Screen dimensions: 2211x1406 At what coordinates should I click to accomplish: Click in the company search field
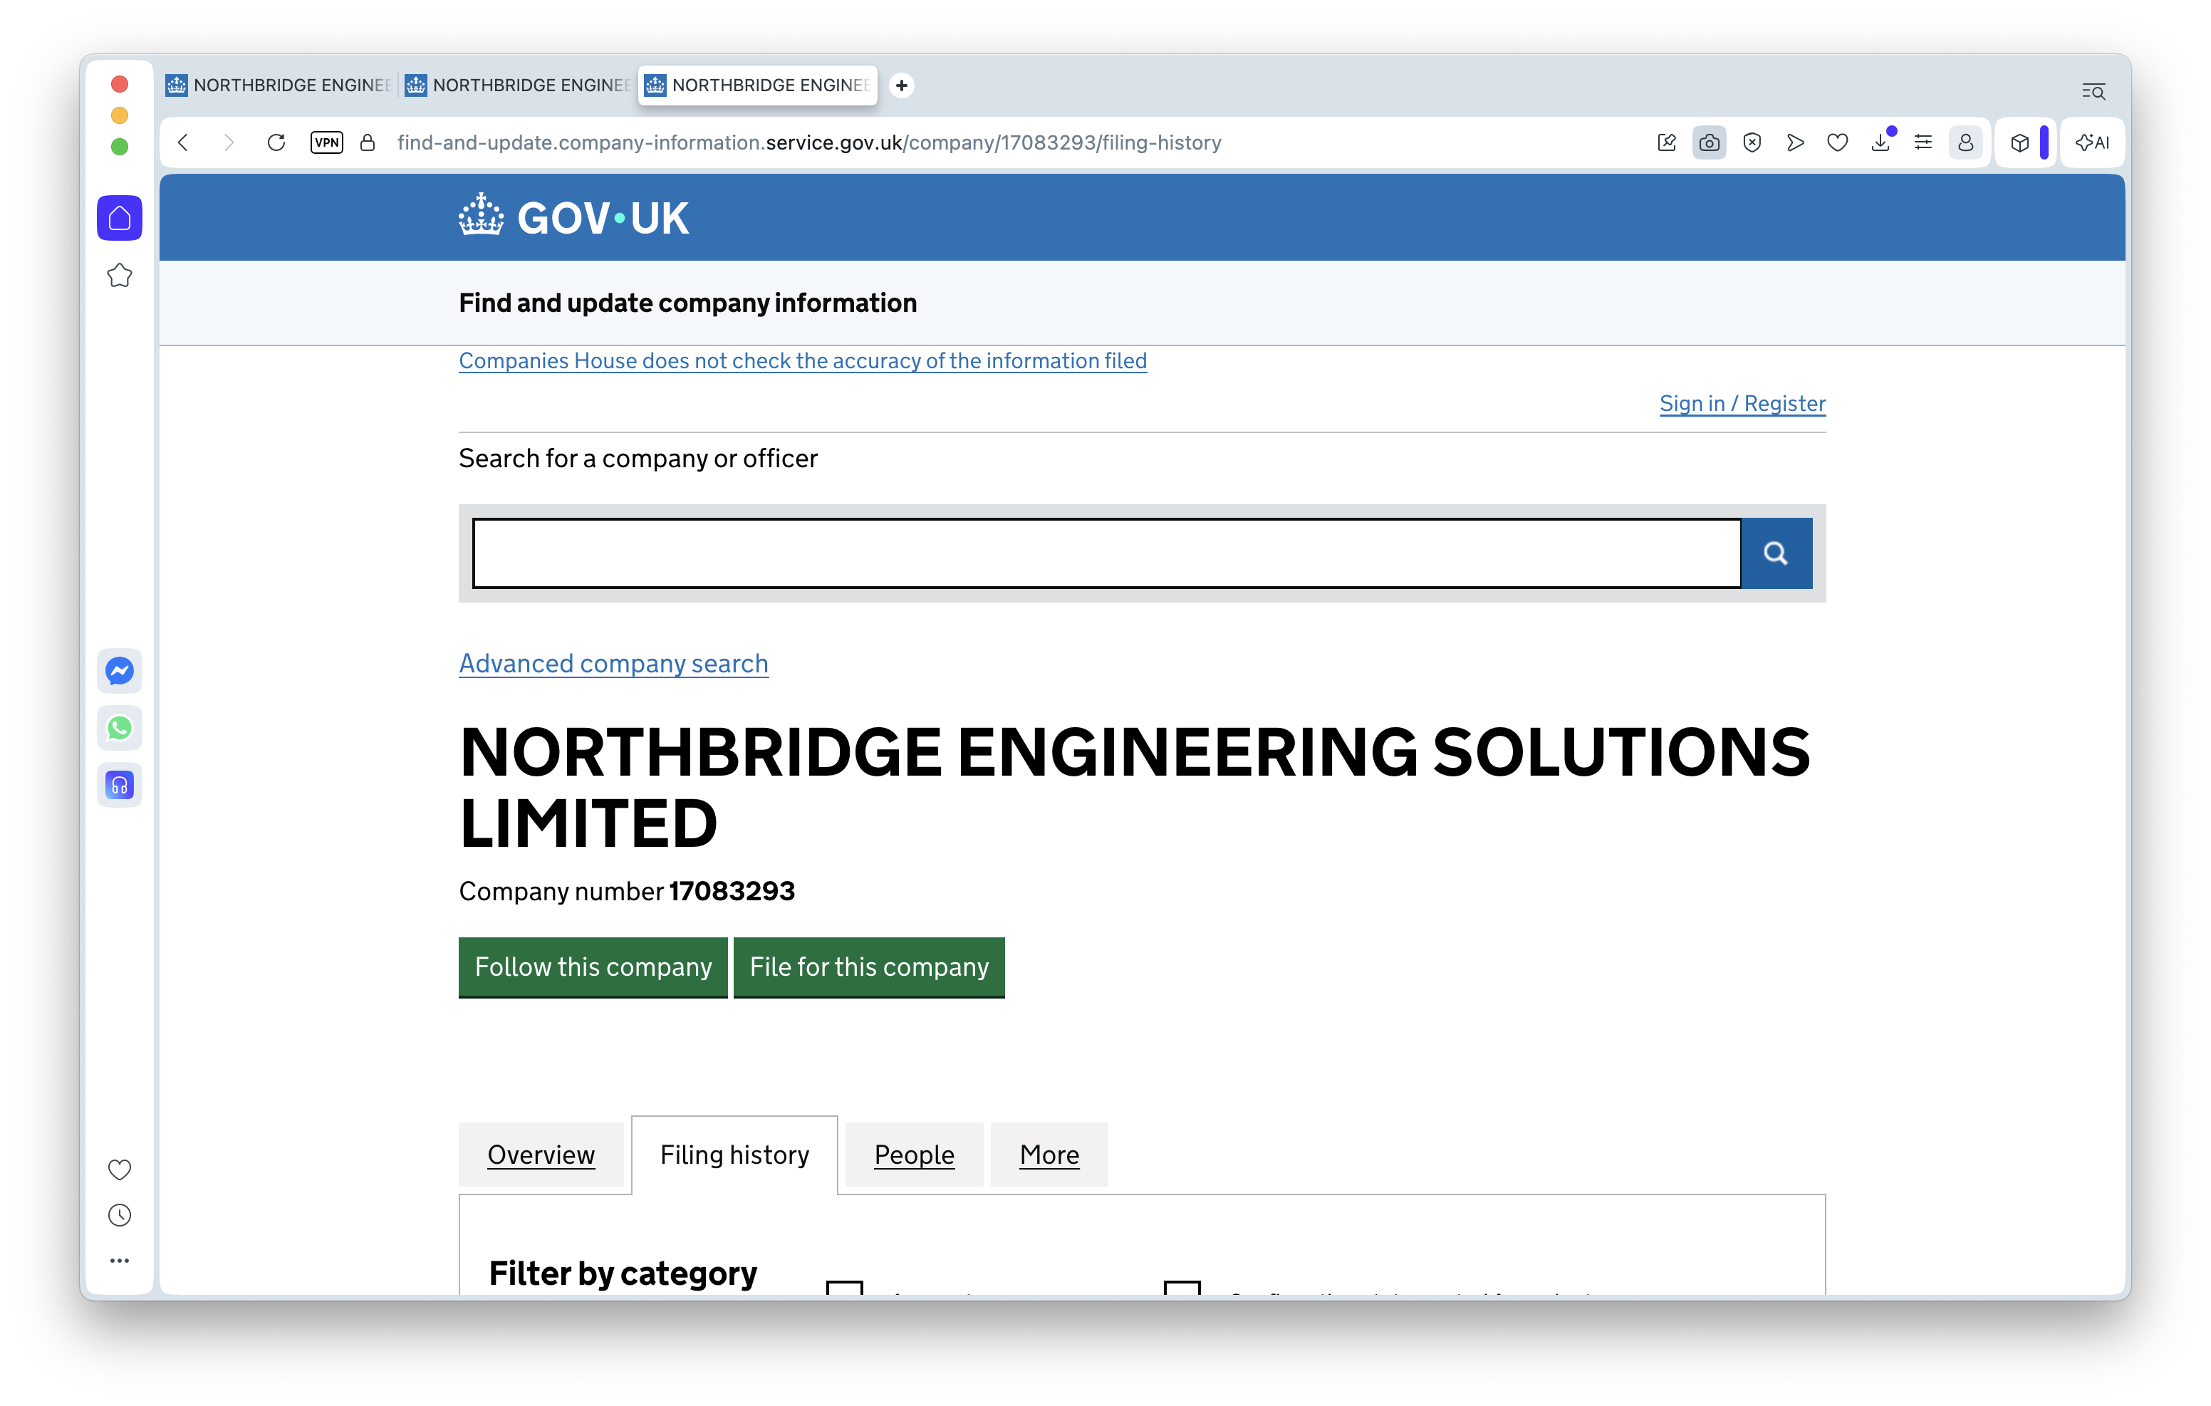click(1106, 553)
